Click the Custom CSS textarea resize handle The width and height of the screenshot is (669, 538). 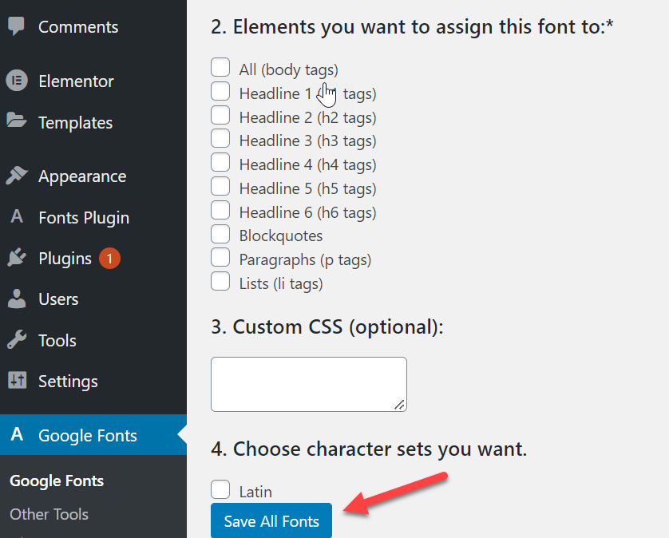[400, 405]
